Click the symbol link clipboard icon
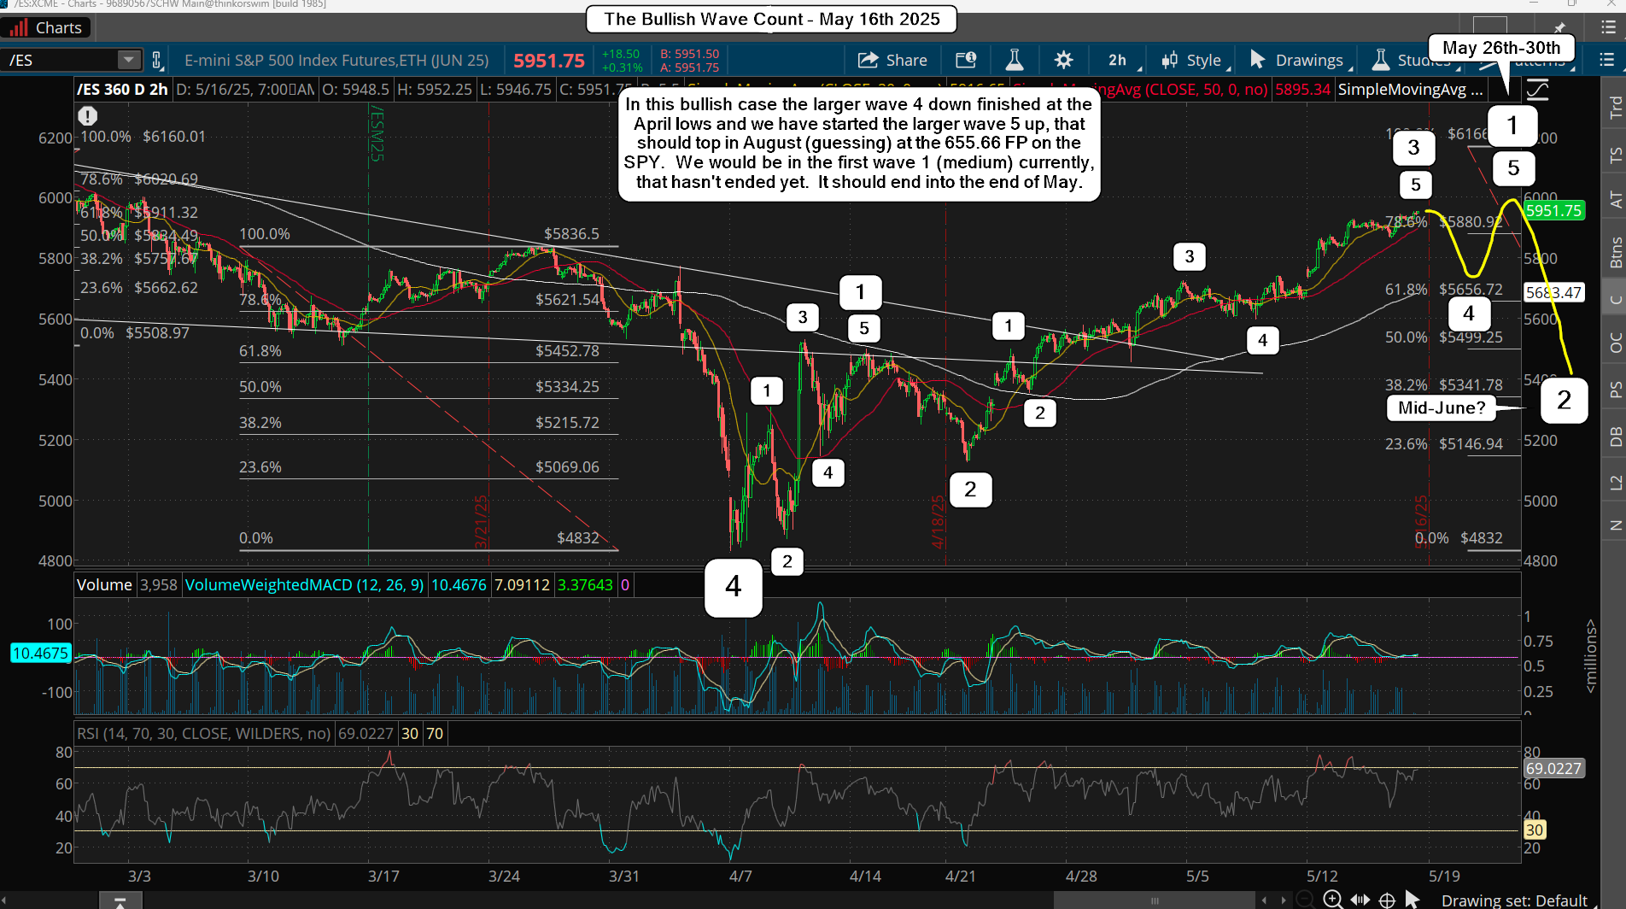1626x909 pixels. pyautogui.click(x=157, y=60)
